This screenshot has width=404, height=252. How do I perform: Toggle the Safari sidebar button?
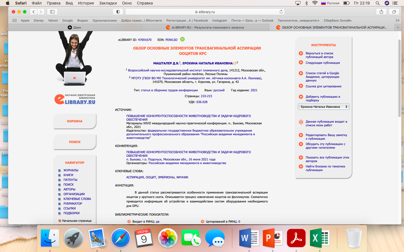52,12
